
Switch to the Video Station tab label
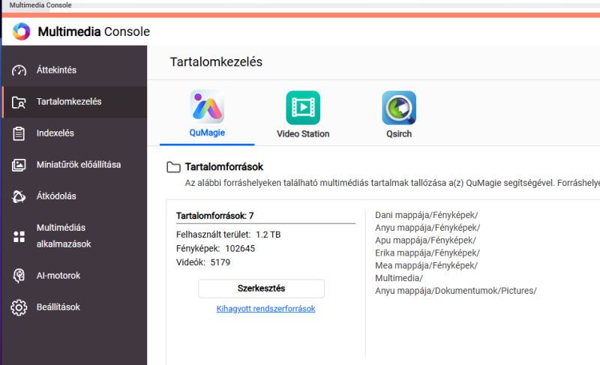tap(303, 133)
